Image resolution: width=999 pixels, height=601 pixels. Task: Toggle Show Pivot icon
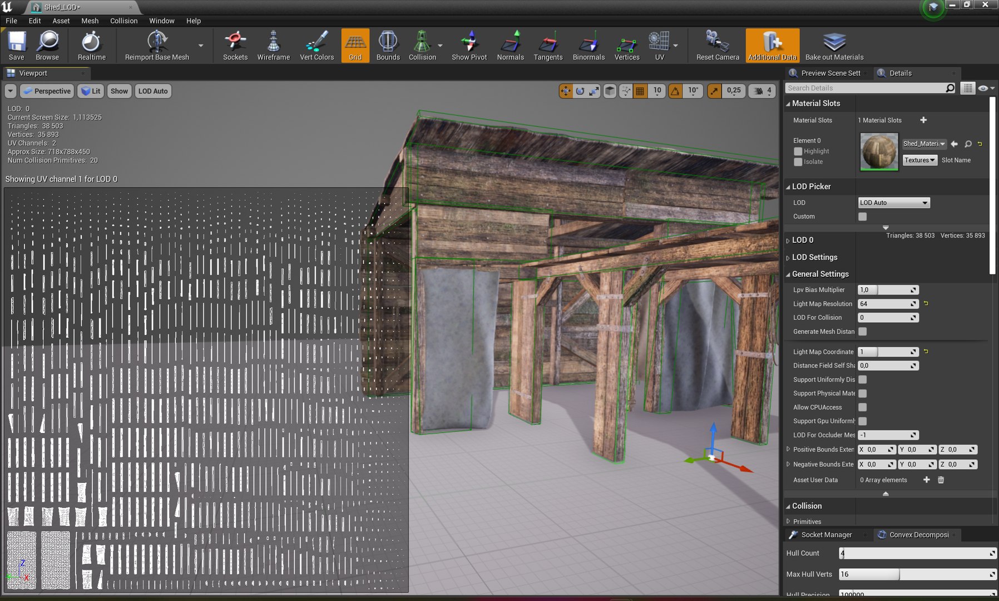tap(469, 46)
